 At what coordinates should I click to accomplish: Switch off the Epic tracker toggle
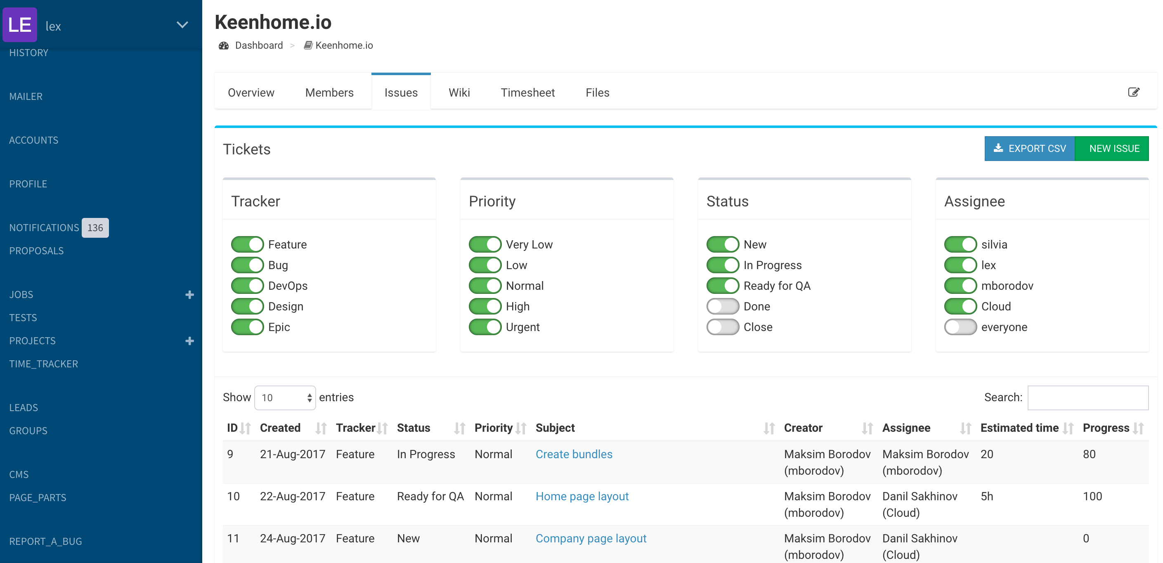(x=247, y=327)
